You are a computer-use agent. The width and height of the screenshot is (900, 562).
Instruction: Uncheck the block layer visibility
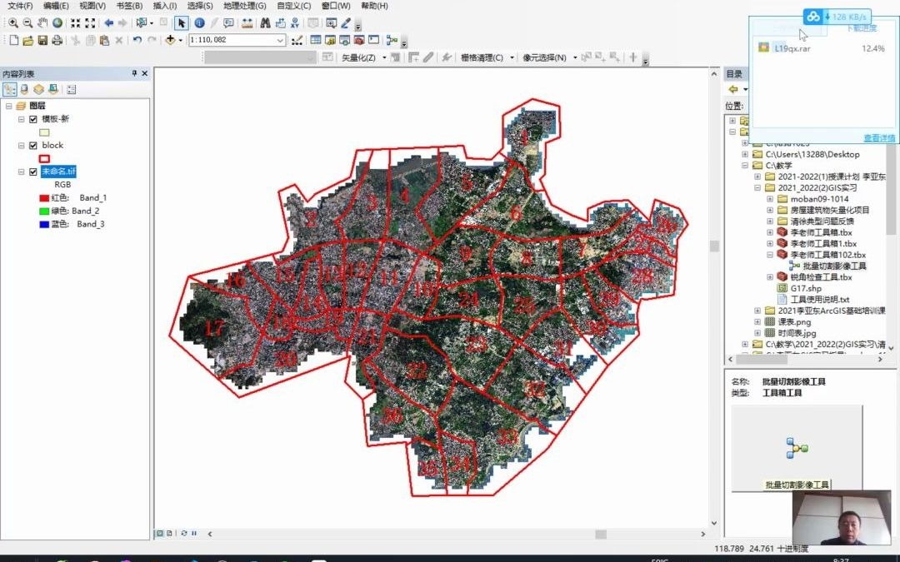click(32, 146)
